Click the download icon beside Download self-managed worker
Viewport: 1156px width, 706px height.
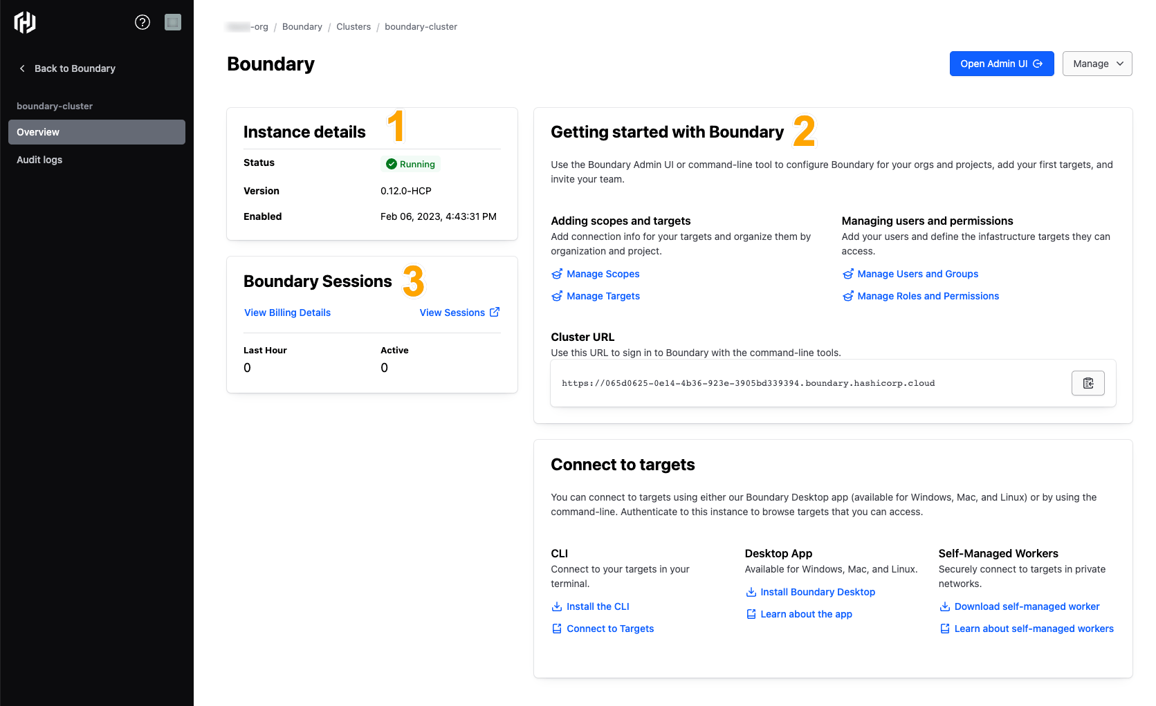pyautogui.click(x=945, y=606)
